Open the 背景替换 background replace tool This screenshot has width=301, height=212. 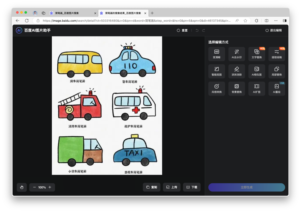point(237,89)
